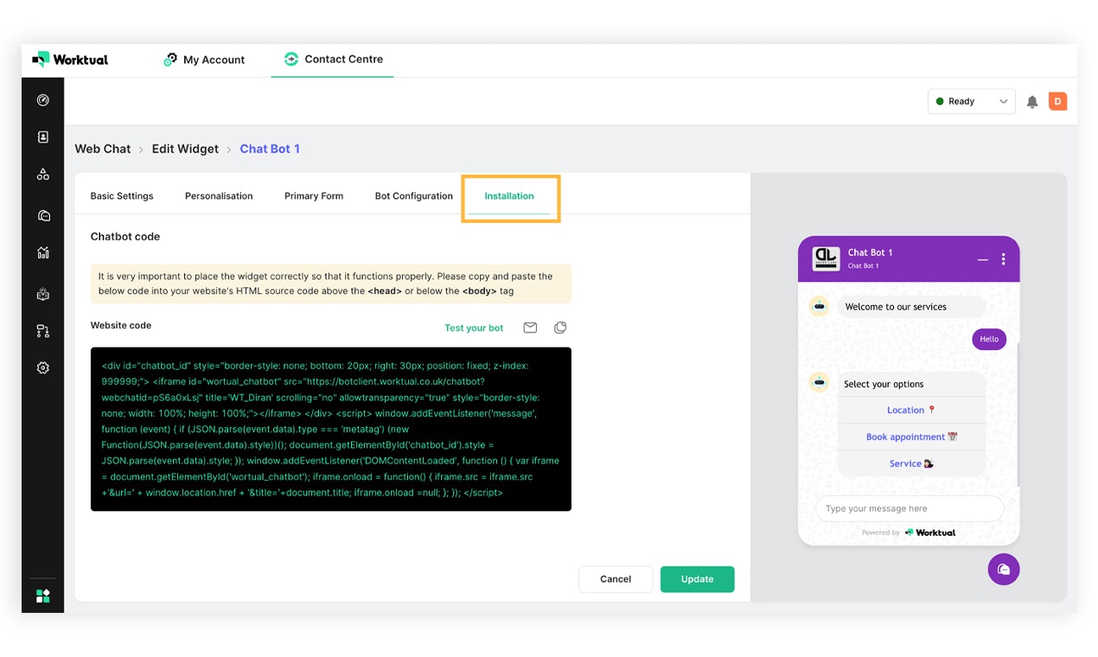The height and width of the screenshot is (657, 1098).
Task: Click the 'Chatbot code' heading
Action: [125, 237]
